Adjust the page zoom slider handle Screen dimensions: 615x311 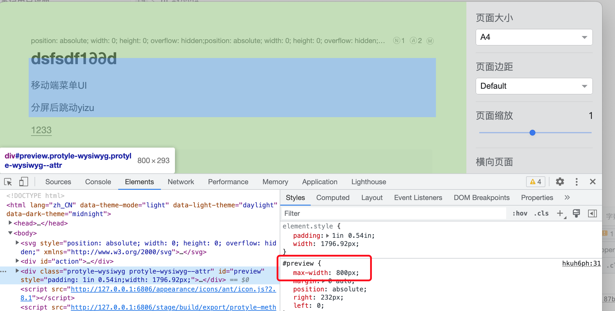(x=532, y=133)
